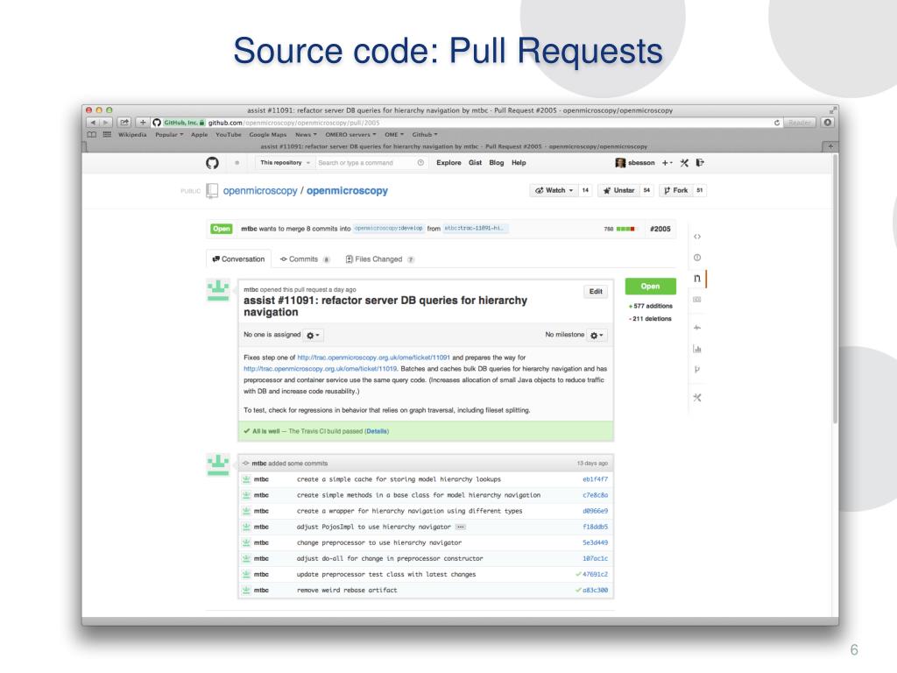The height and width of the screenshot is (673, 897).
Task: Open the openmicroscopy organization link
Action: tap(260, 190)
